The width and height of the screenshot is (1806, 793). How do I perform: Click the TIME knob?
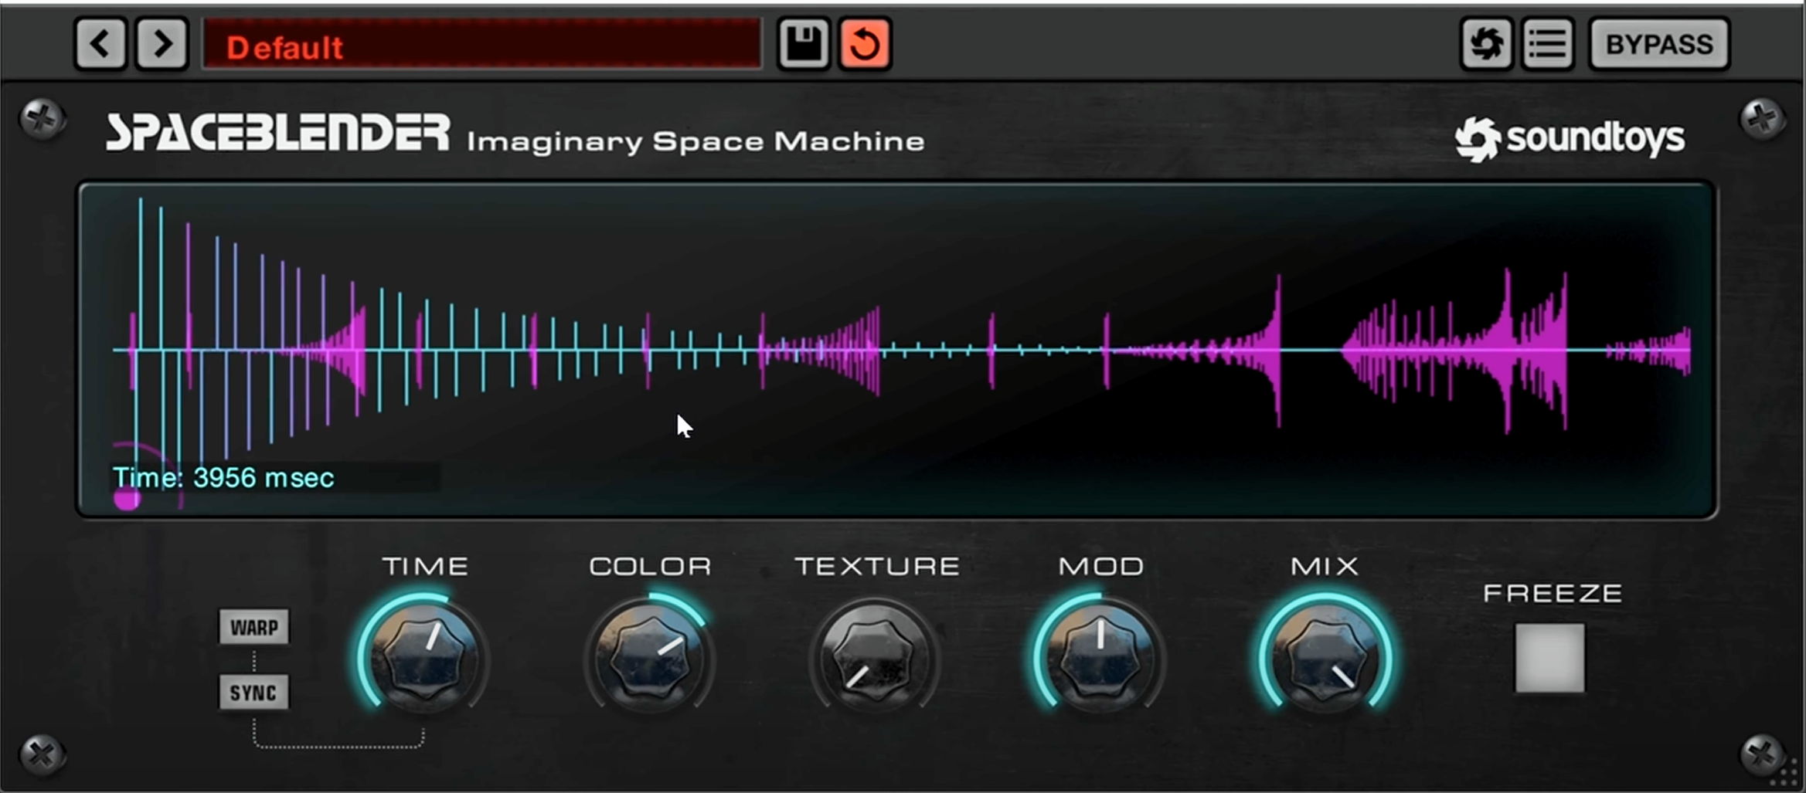424,659
